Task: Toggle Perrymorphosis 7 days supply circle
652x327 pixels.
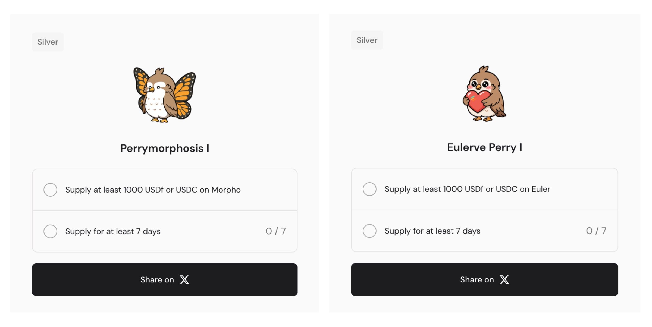Action: point(50,231)
